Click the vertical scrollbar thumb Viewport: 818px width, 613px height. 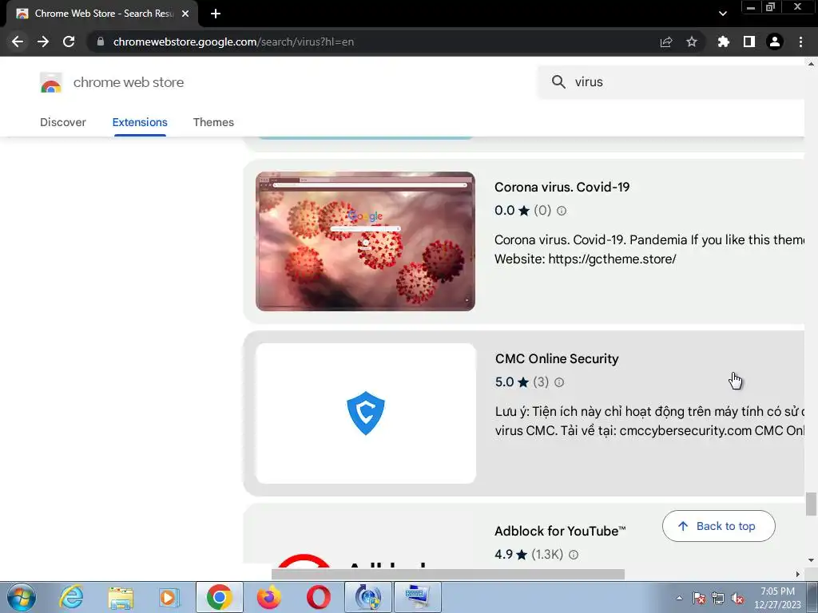pos(810,504)
